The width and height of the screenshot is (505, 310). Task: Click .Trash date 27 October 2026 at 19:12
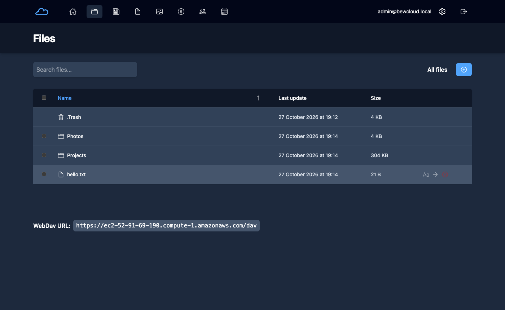pos(308,117)
